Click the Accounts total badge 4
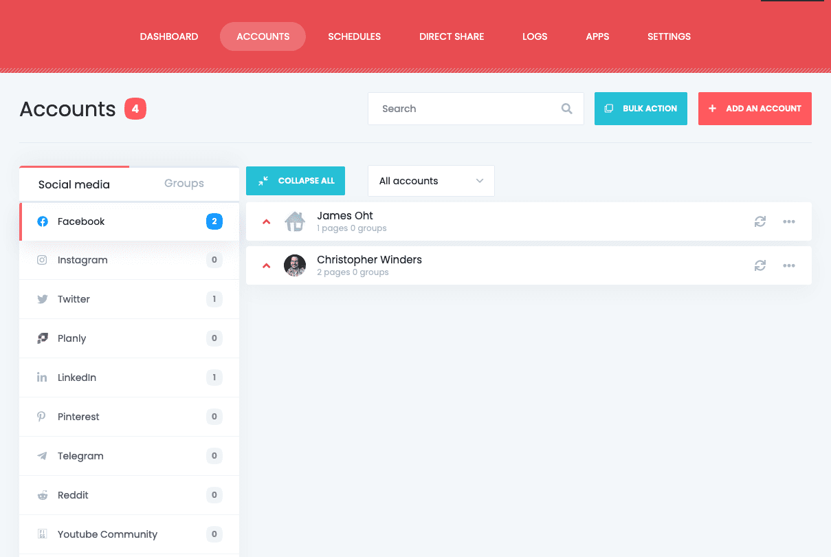The height and width of the screenshot is (557, 831). 135,109
